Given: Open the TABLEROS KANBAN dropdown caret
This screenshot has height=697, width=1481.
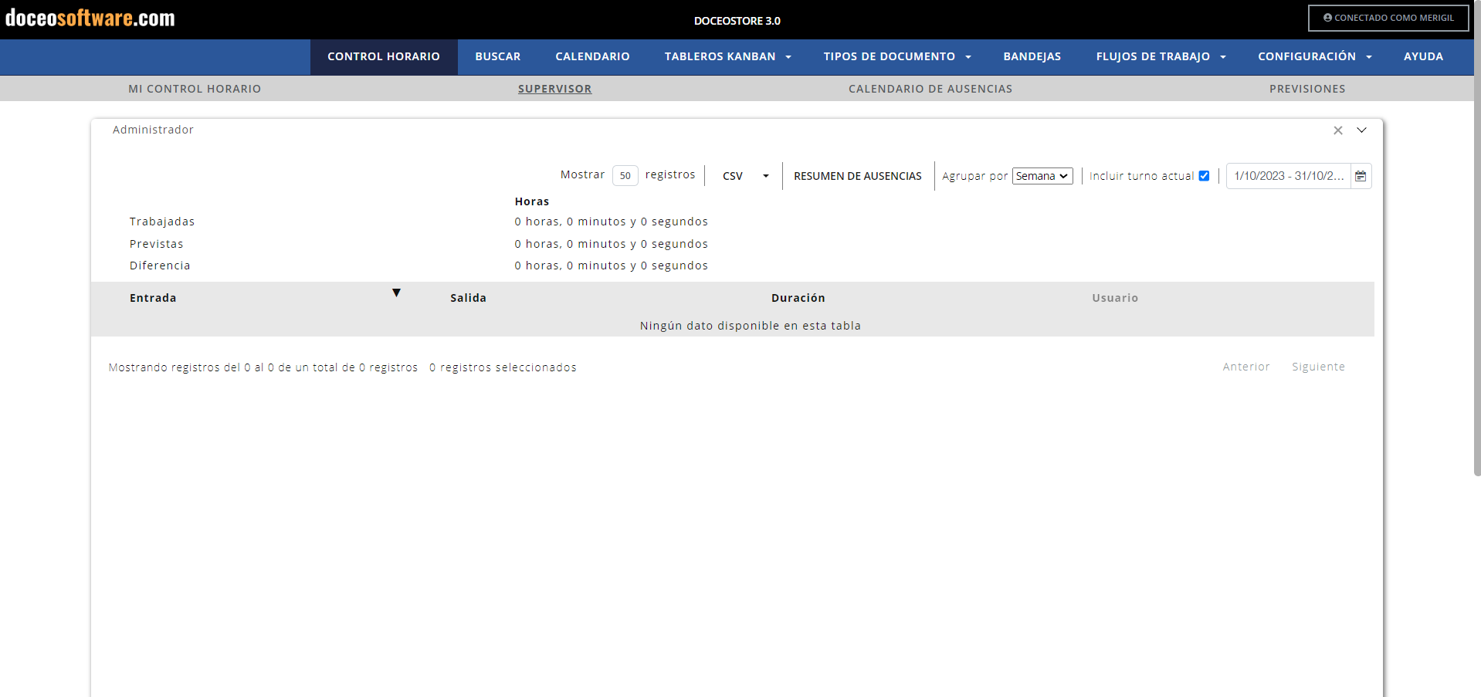Looking at the screenshot, I should 788,56.
